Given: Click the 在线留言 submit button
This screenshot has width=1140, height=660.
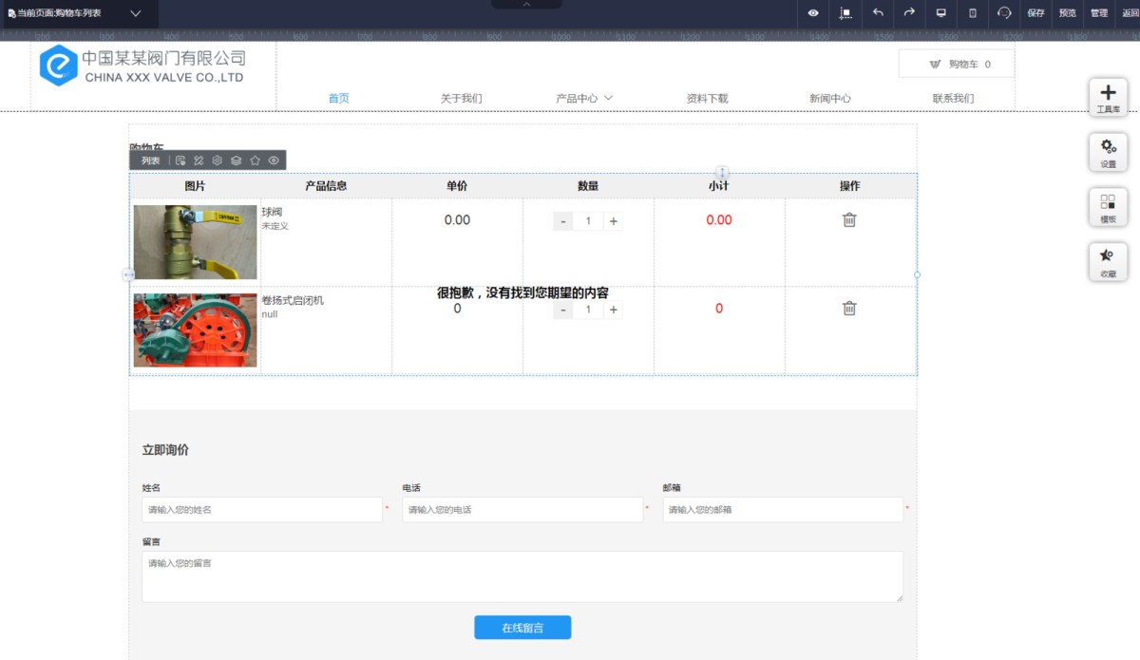Looking at the screenshot, I should click(522, 628).
